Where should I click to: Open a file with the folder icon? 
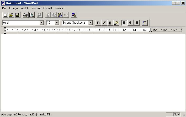(11, 15)
